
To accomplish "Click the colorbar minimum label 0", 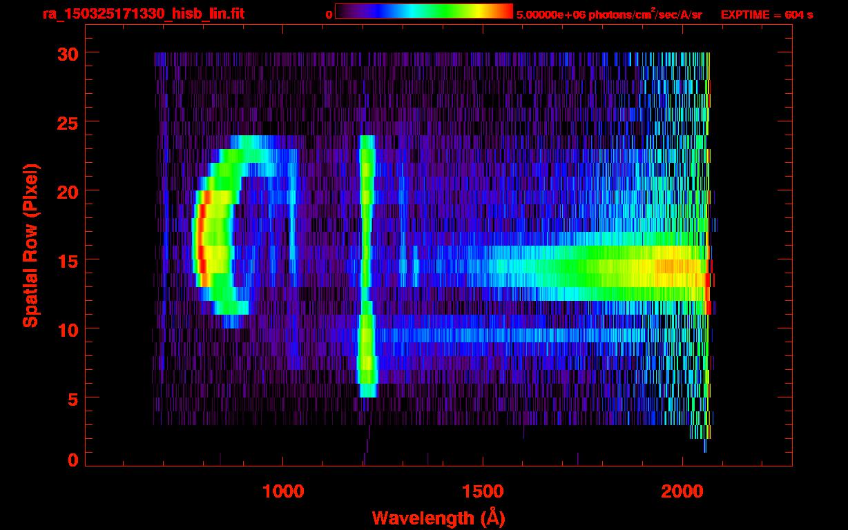I will [329, 14].
